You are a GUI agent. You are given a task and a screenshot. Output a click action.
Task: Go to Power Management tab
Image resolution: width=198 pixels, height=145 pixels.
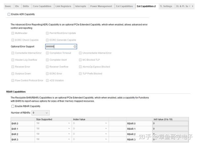tap(102, 6)
